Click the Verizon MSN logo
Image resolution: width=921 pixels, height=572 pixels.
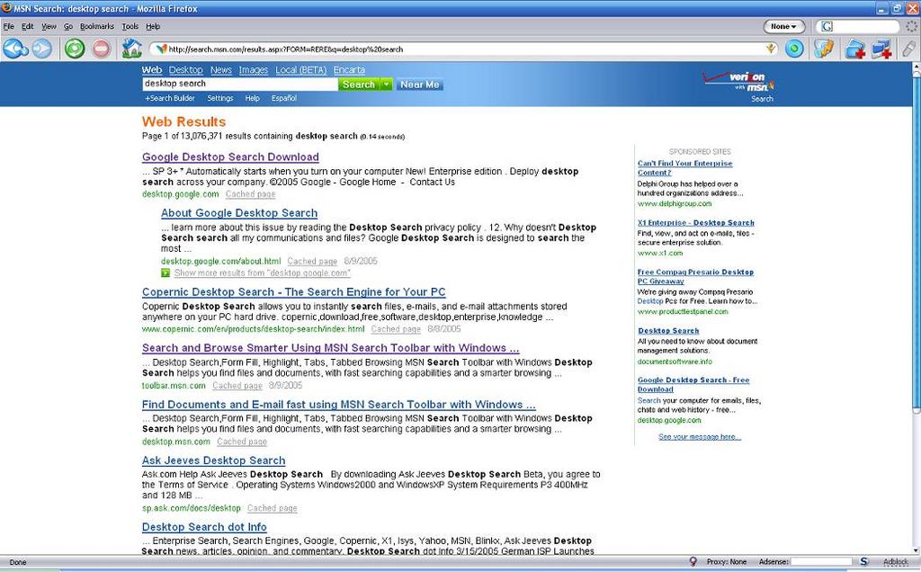pyautogui.click(x=740, y=82)
